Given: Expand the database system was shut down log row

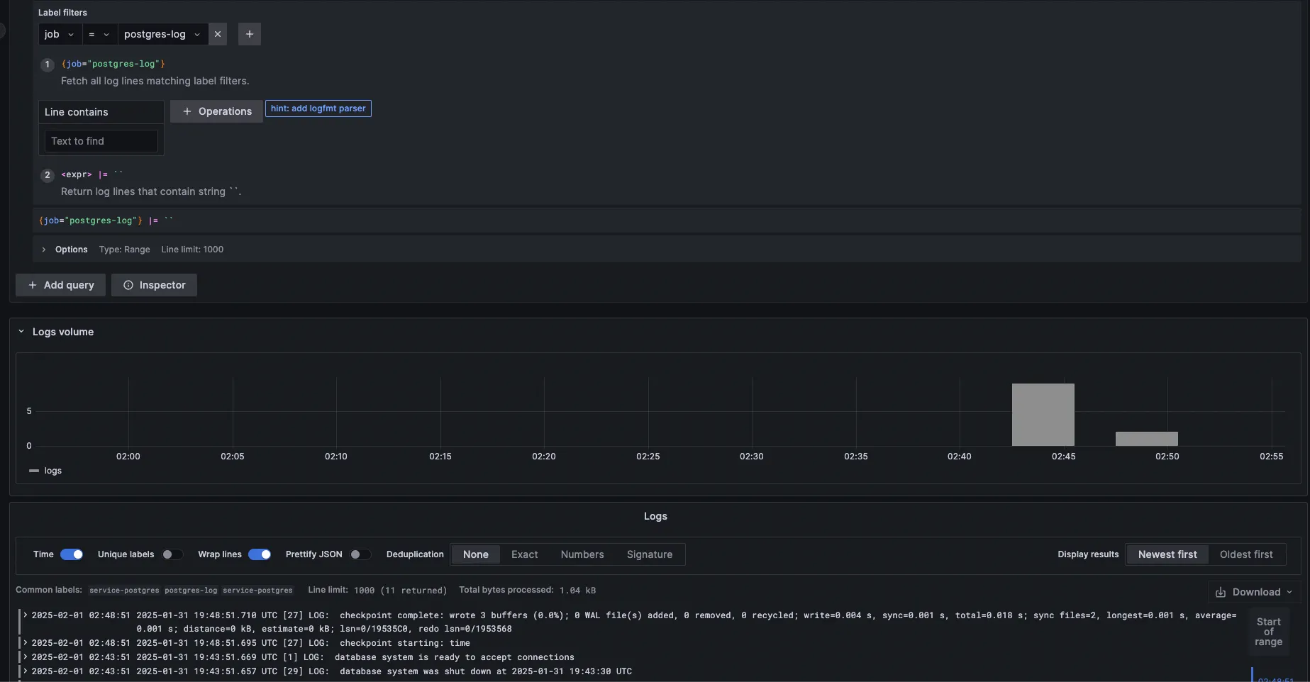Looking at the screenshot, I should point(26,671).
